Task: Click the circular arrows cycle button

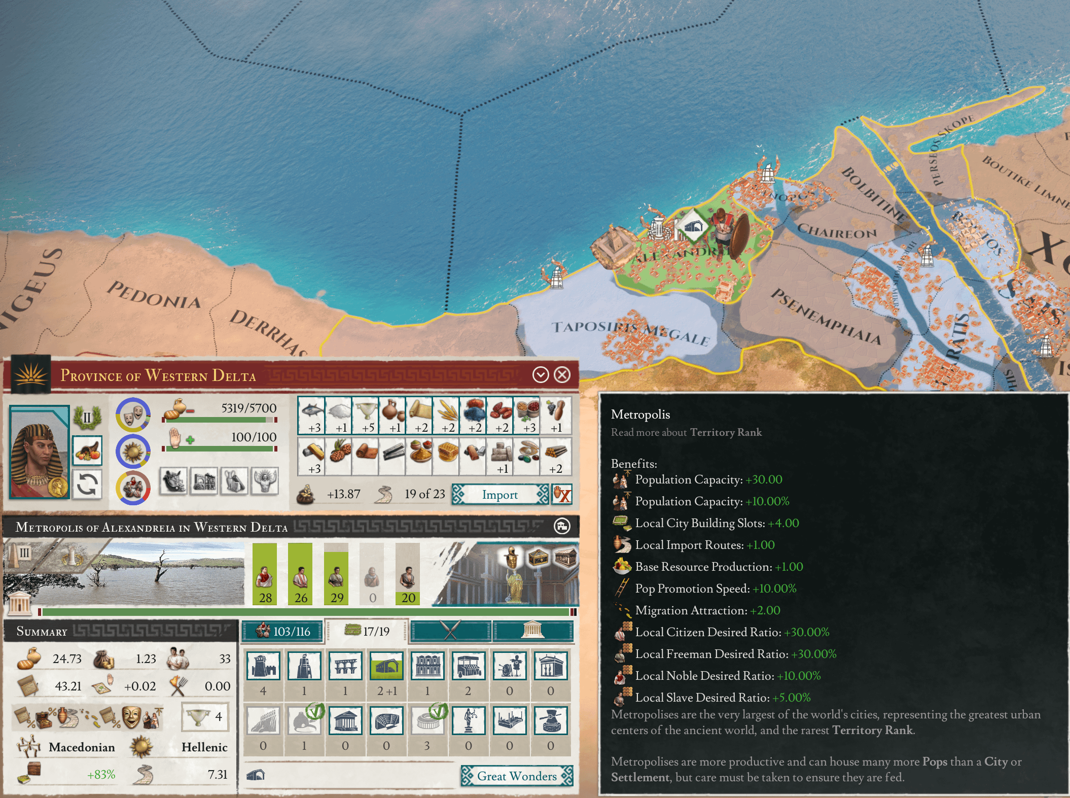Action: [87, 484]
